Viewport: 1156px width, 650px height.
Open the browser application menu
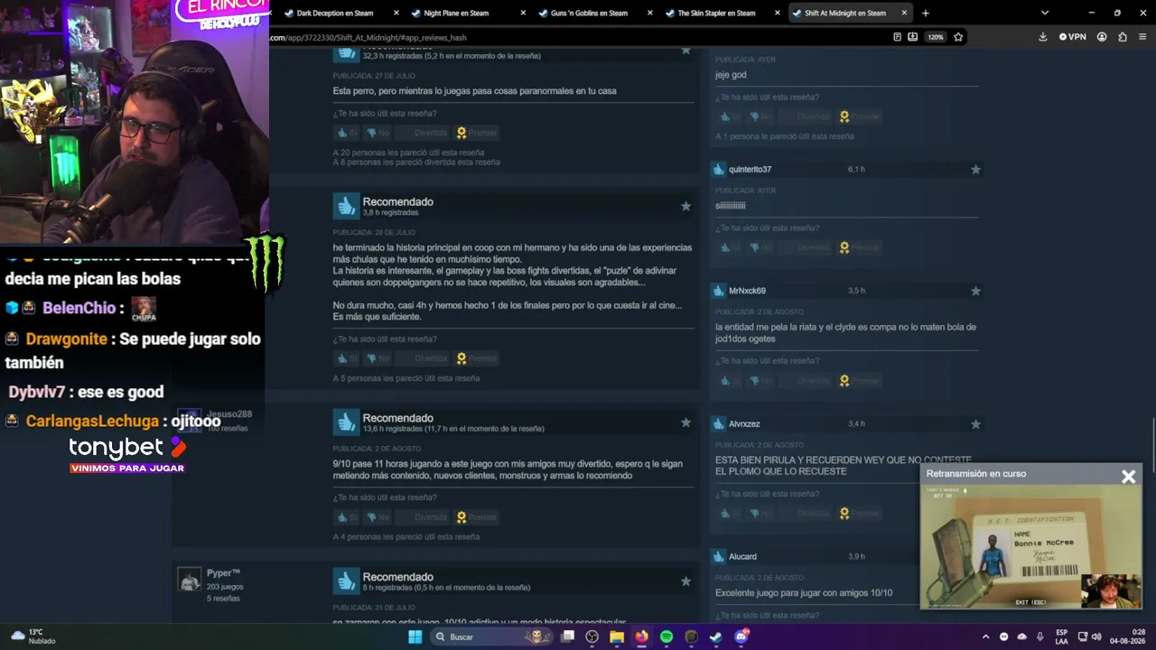click(1142, 37)
